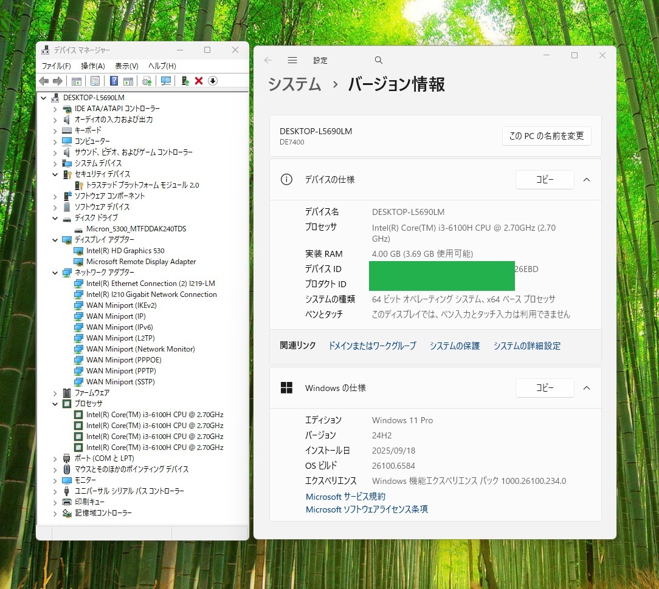The width and height of the screenshot is (659, 589).
Task: Click the 4.00 GB RAM value text
Action: pyautogui.click(x=423, y=254)
